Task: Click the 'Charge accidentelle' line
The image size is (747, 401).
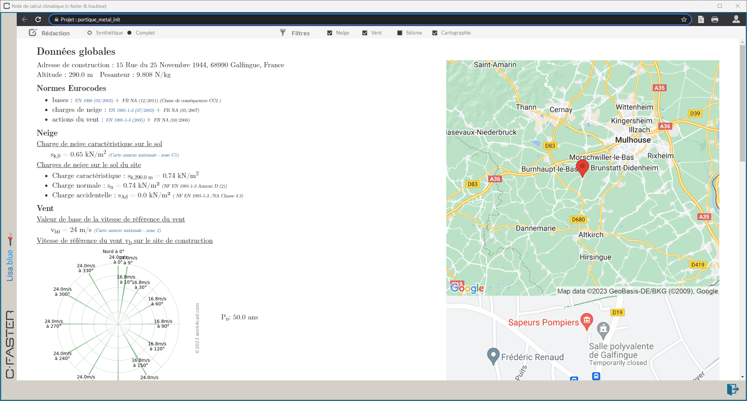Action: click(x=148, y=195)
